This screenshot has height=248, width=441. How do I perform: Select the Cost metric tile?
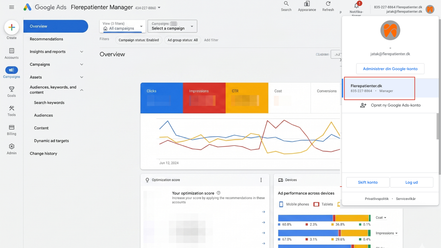289,98
